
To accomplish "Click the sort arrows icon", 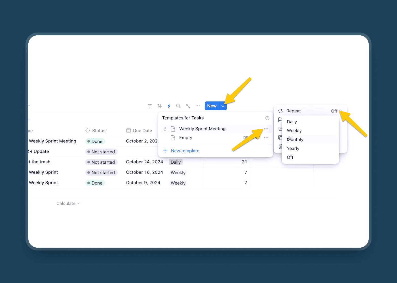I will click(x=159, y=106).
